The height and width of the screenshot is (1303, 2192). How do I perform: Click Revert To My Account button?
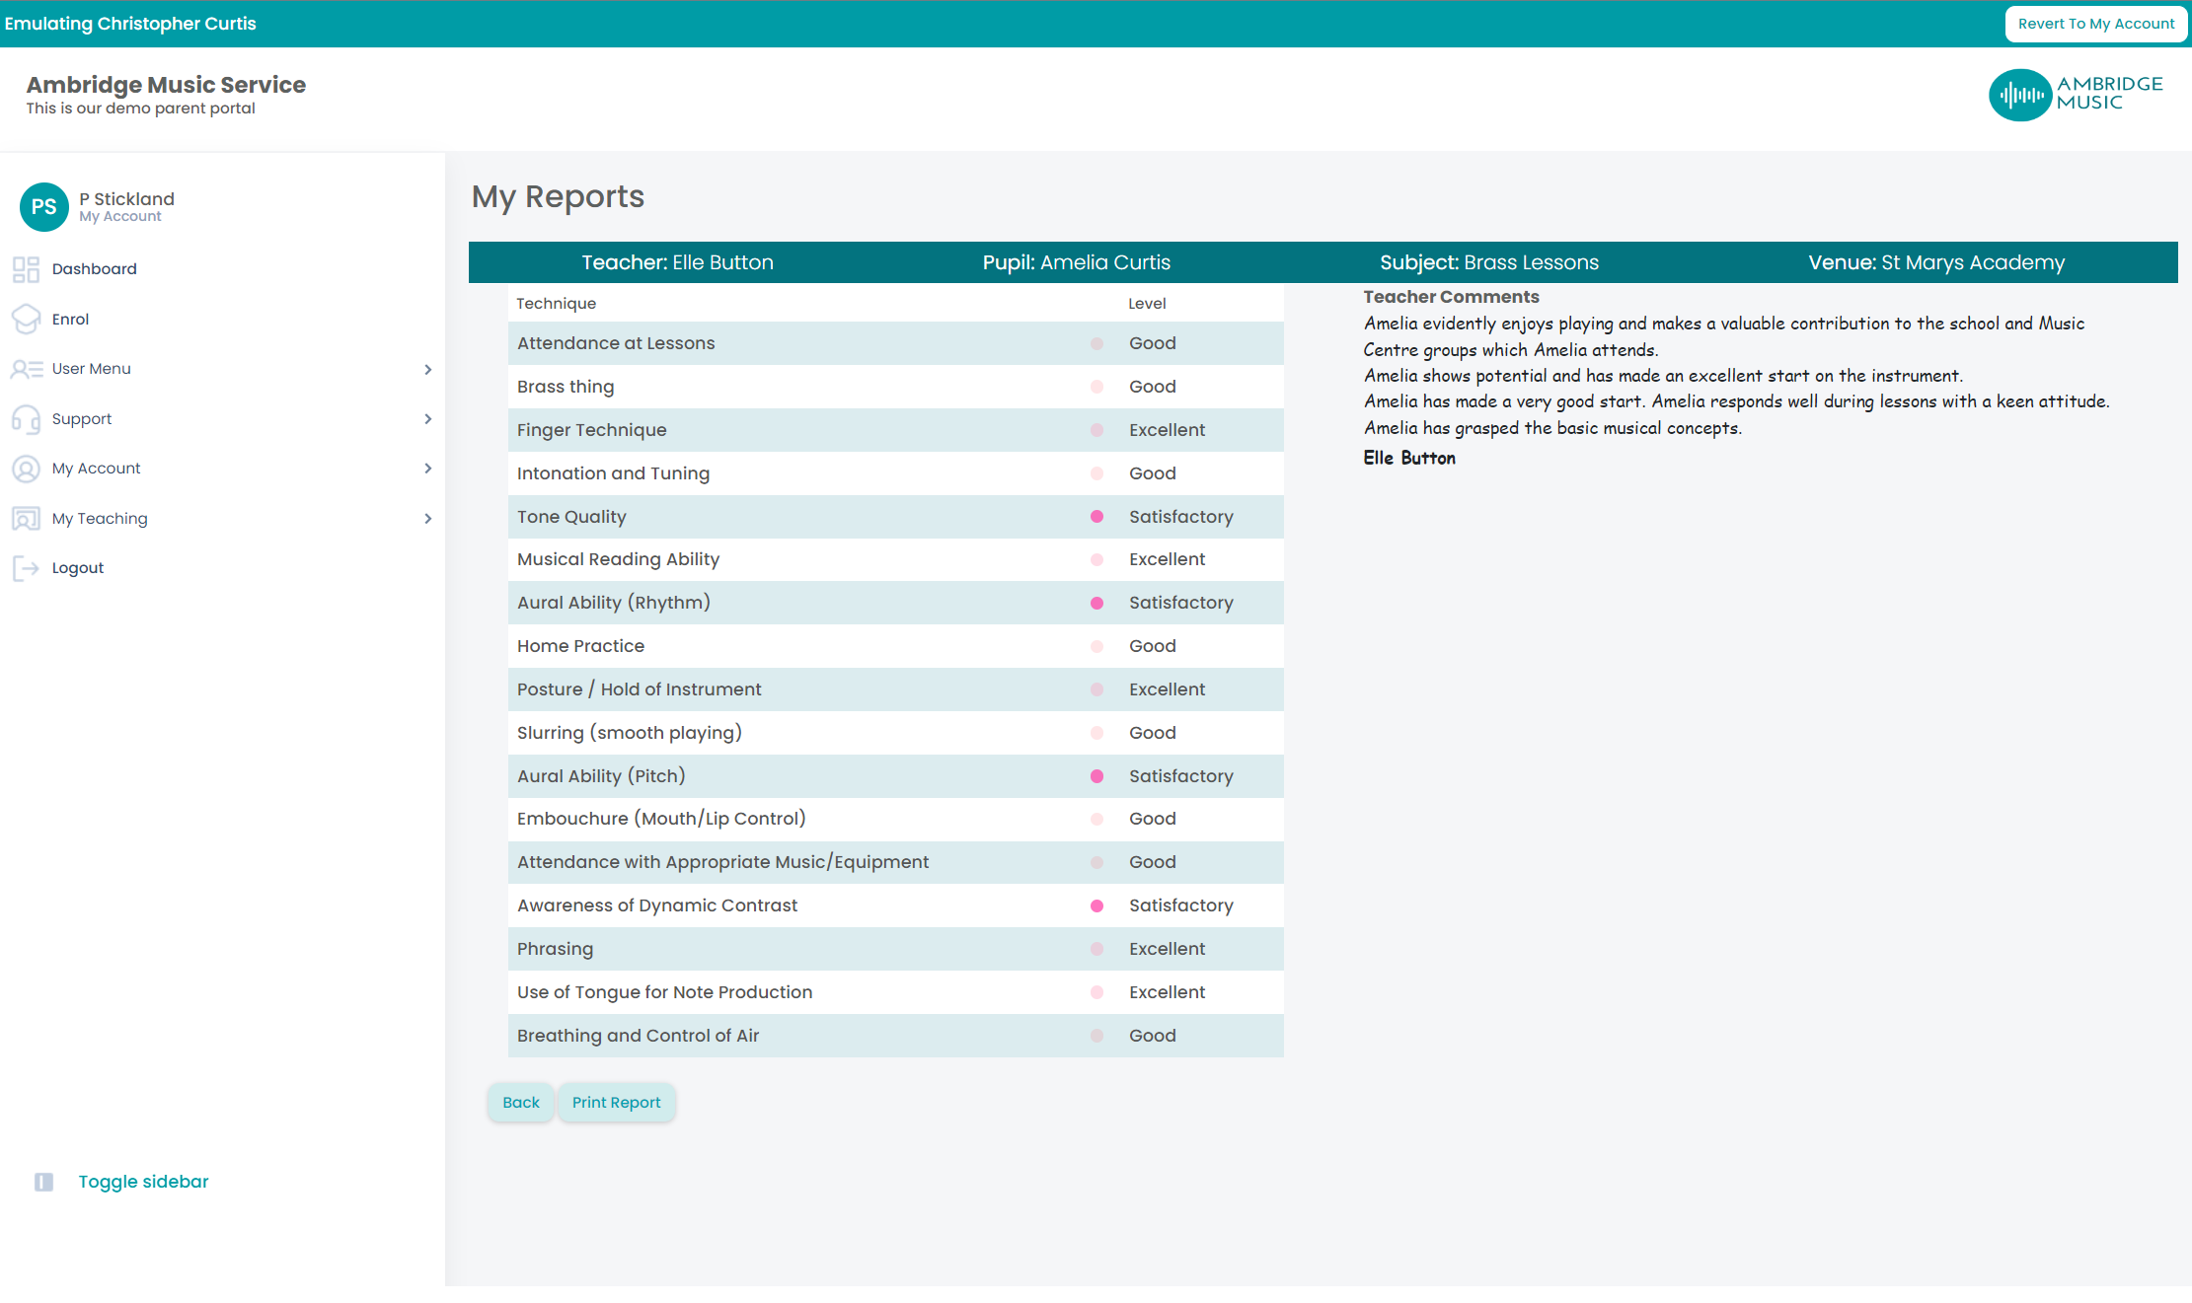click(x=2096, y=24)
